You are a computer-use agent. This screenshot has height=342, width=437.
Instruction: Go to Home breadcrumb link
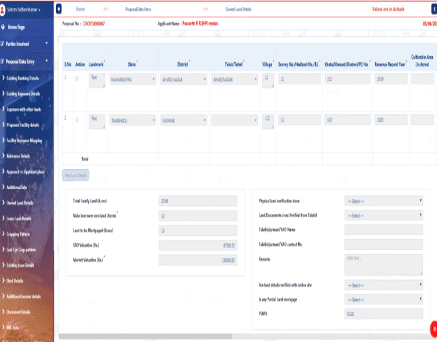point(80,9)
